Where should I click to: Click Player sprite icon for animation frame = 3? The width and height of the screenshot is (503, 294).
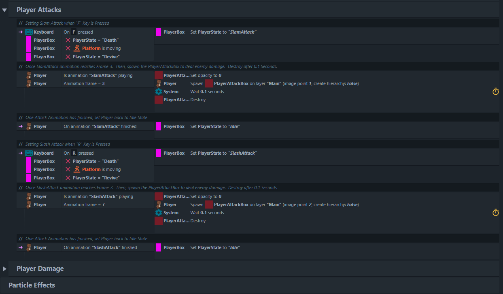pyautogui.click(x=29, y=83)
